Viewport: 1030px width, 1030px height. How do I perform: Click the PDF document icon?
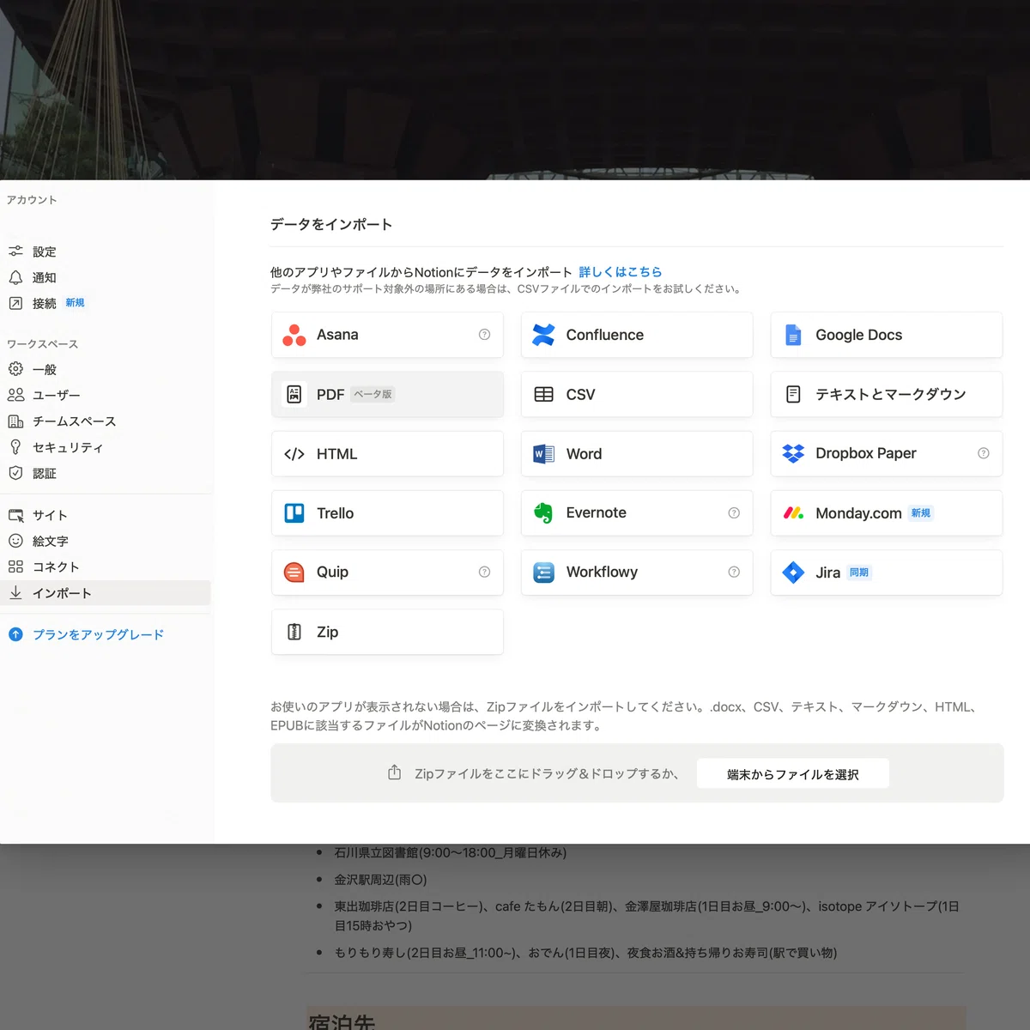[294, 395]
